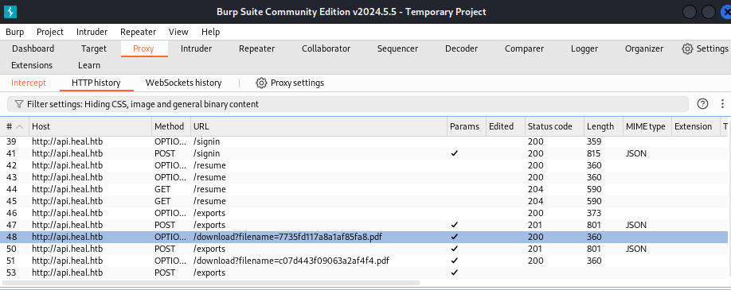Click the horizontal scrollbar under the table
This screenshot has height=290, width=731.
[211, 283]
